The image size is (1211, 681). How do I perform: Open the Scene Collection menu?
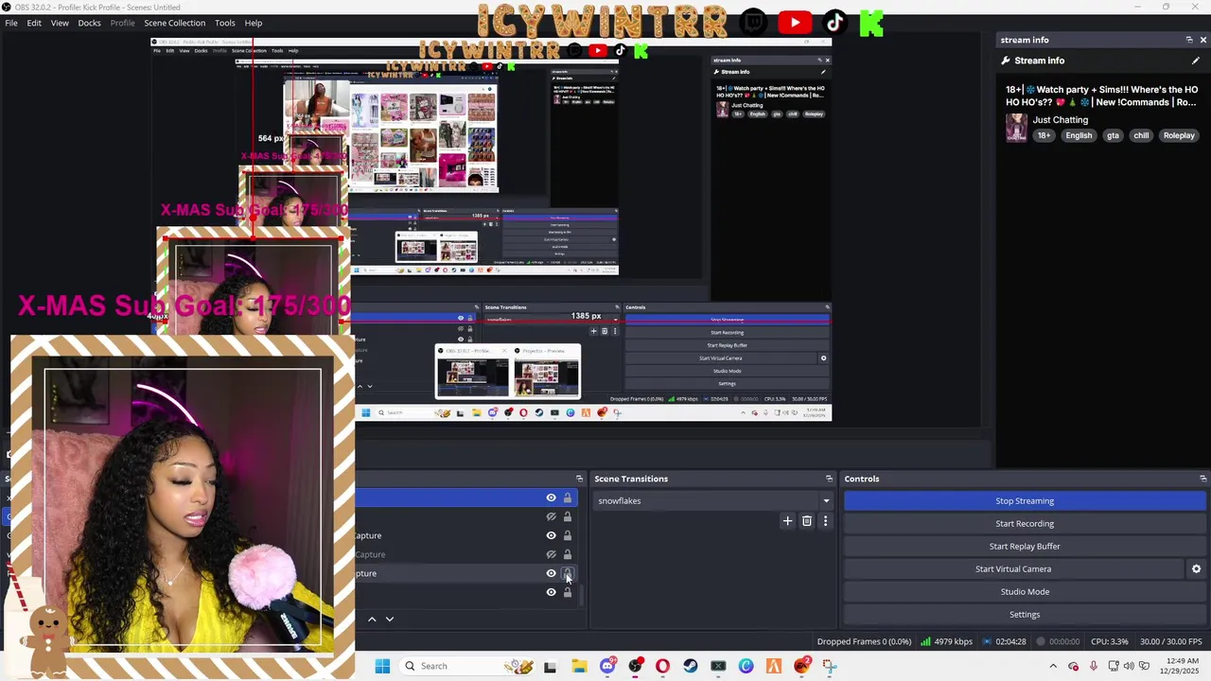coord(174,23)
